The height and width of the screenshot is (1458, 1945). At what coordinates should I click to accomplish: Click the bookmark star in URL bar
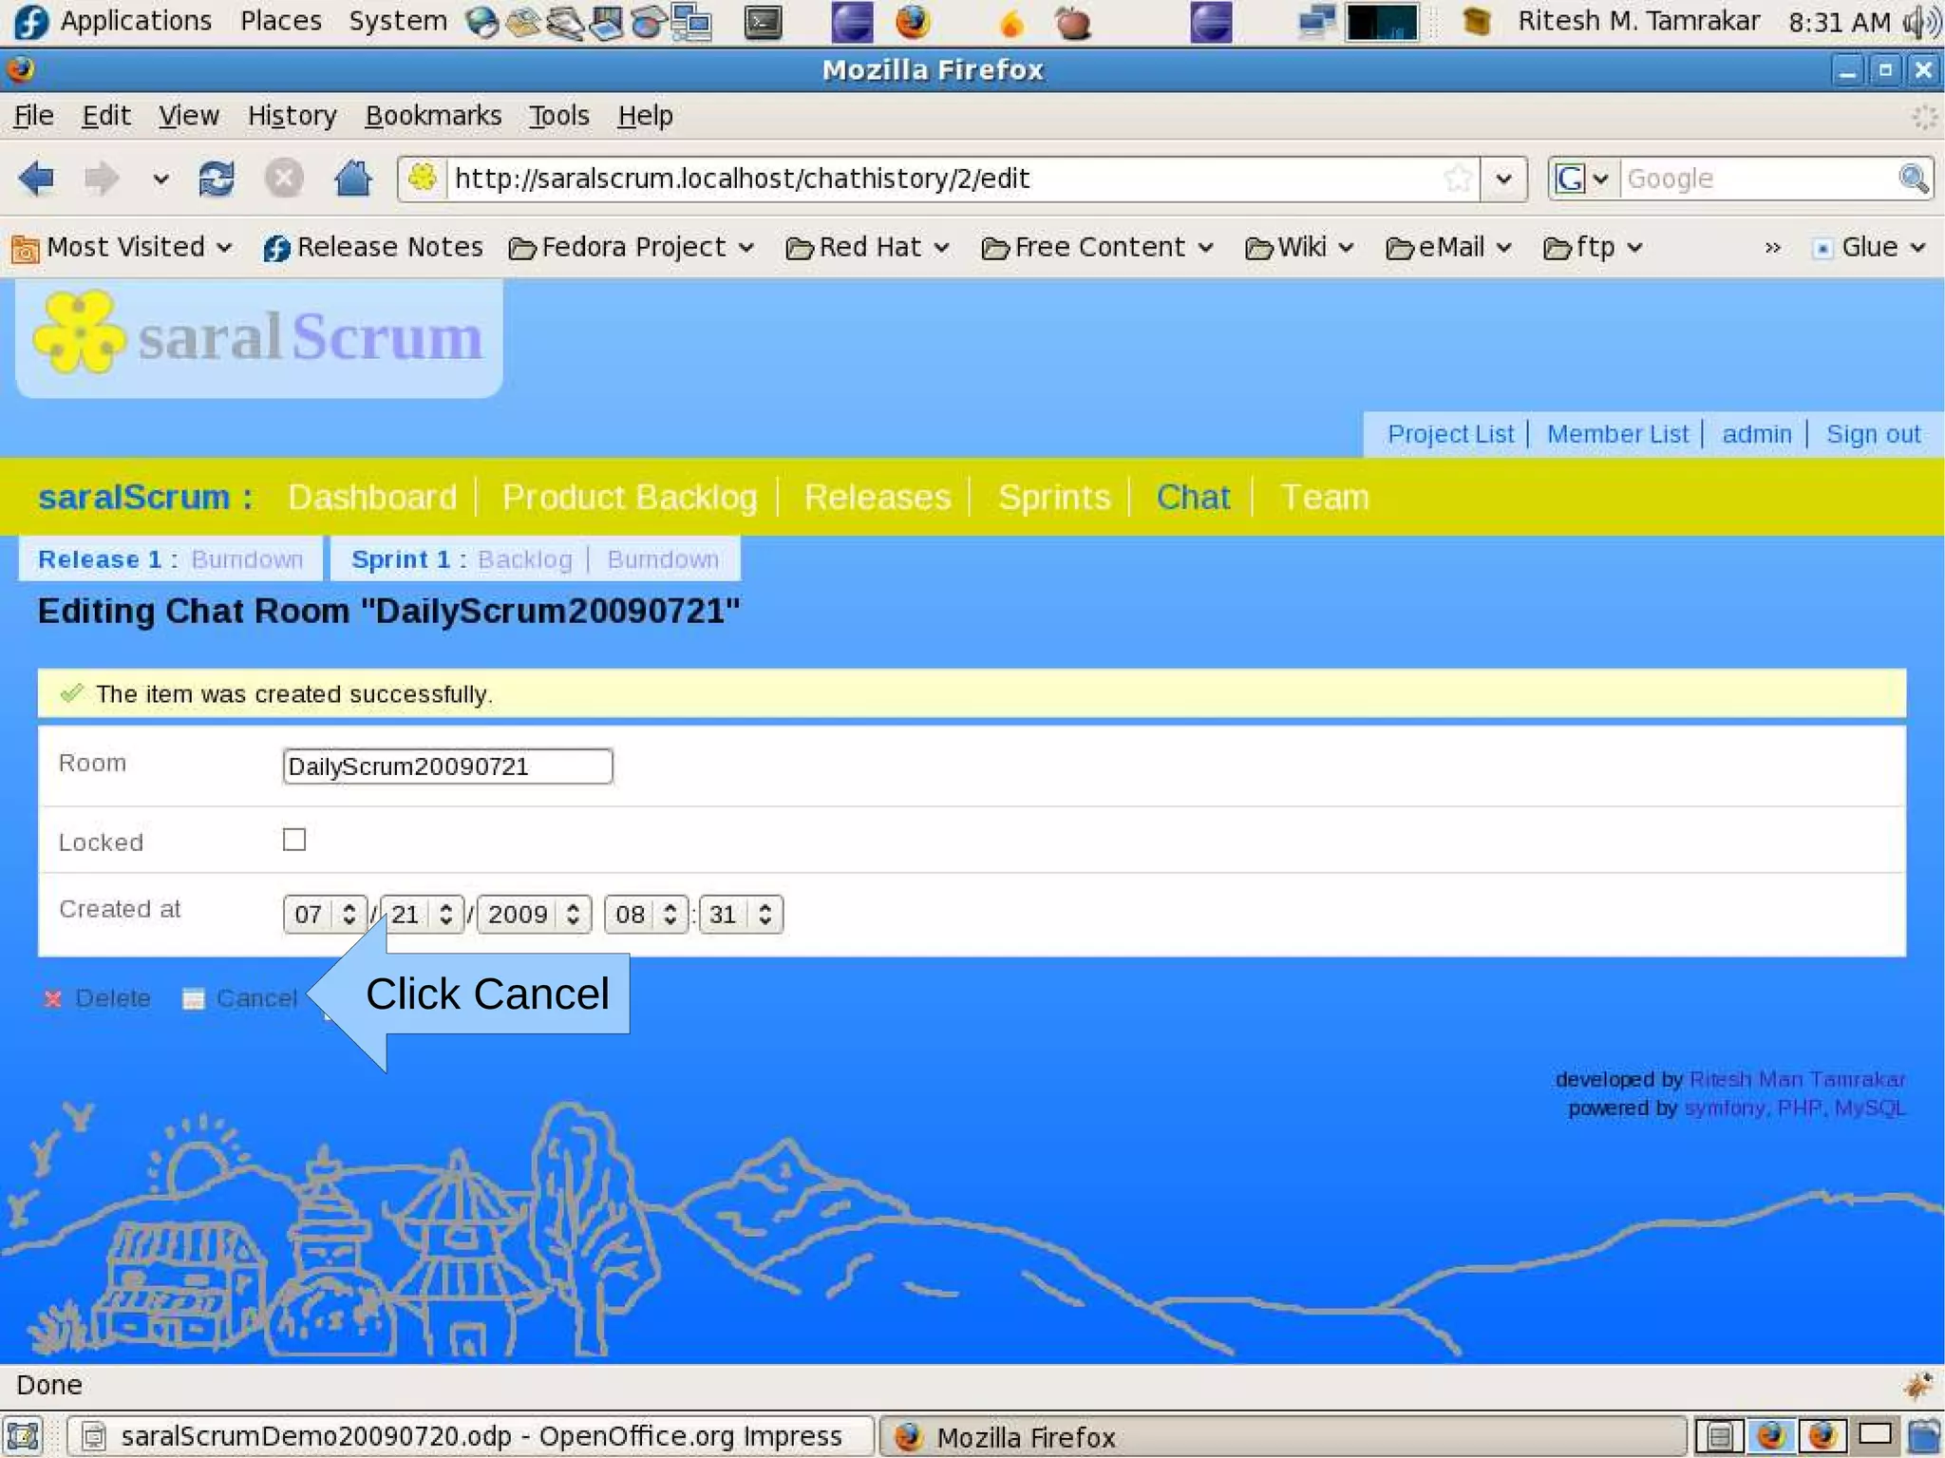coord(1457,179)
